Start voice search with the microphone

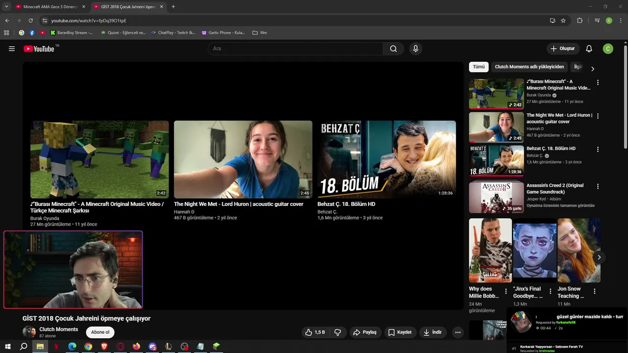coord(416,49)
